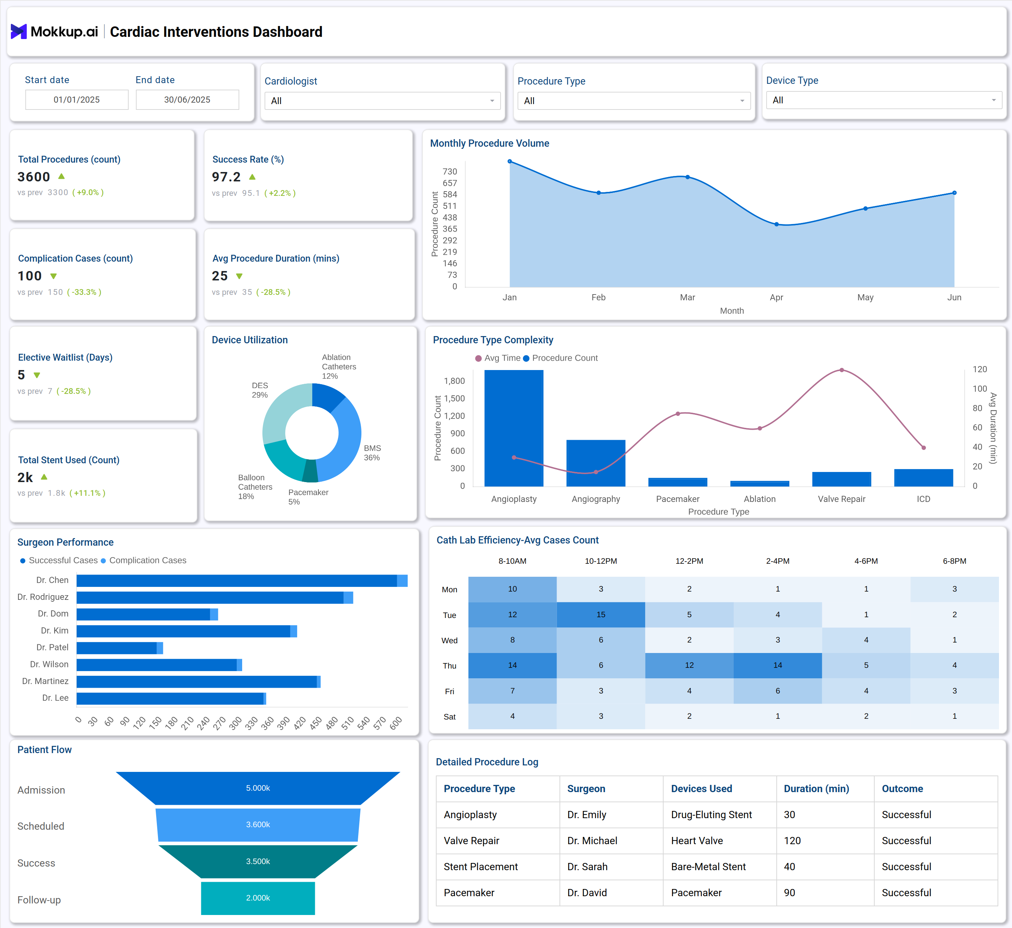Click the Cardiac Interventions Dashboard title
Image resolution: width=1012 pixels, height=928 pixels.
pos(216,32)
